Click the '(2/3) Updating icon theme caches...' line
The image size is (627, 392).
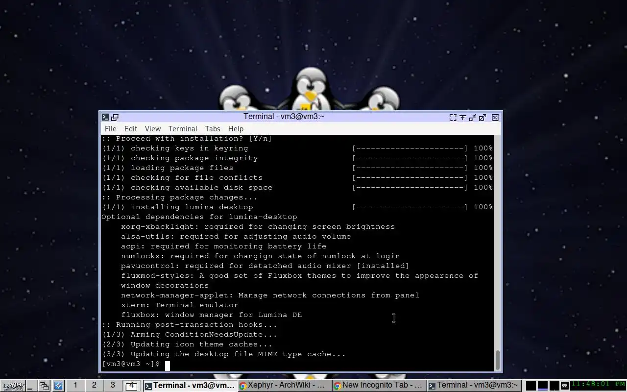(187, 344)
